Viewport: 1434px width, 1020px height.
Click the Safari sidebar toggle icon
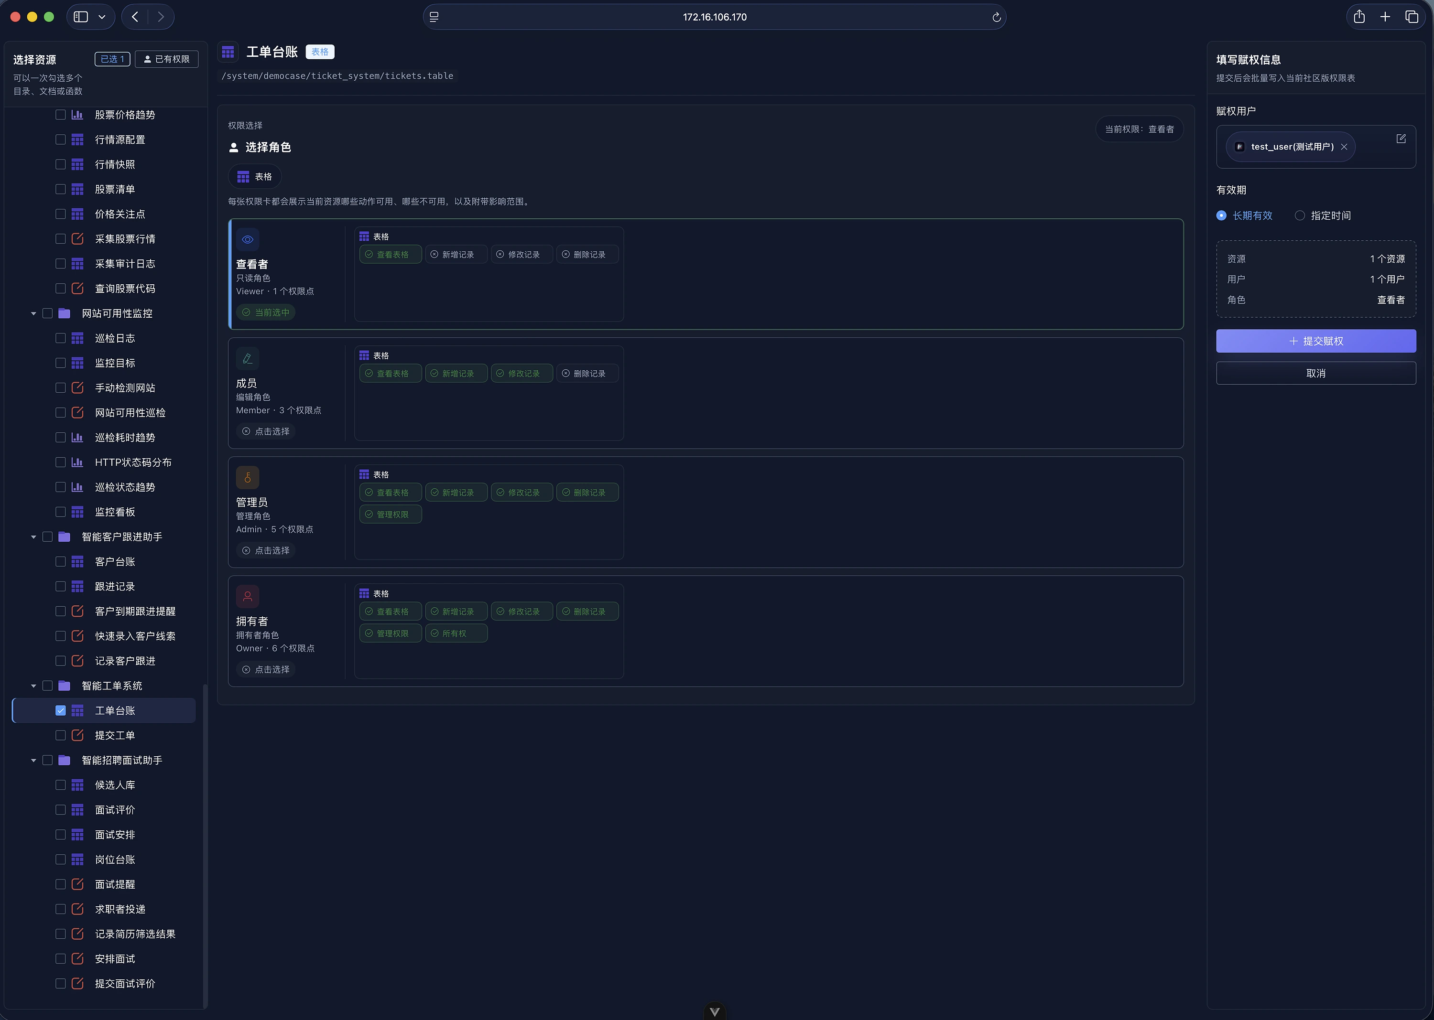point(80,17)
